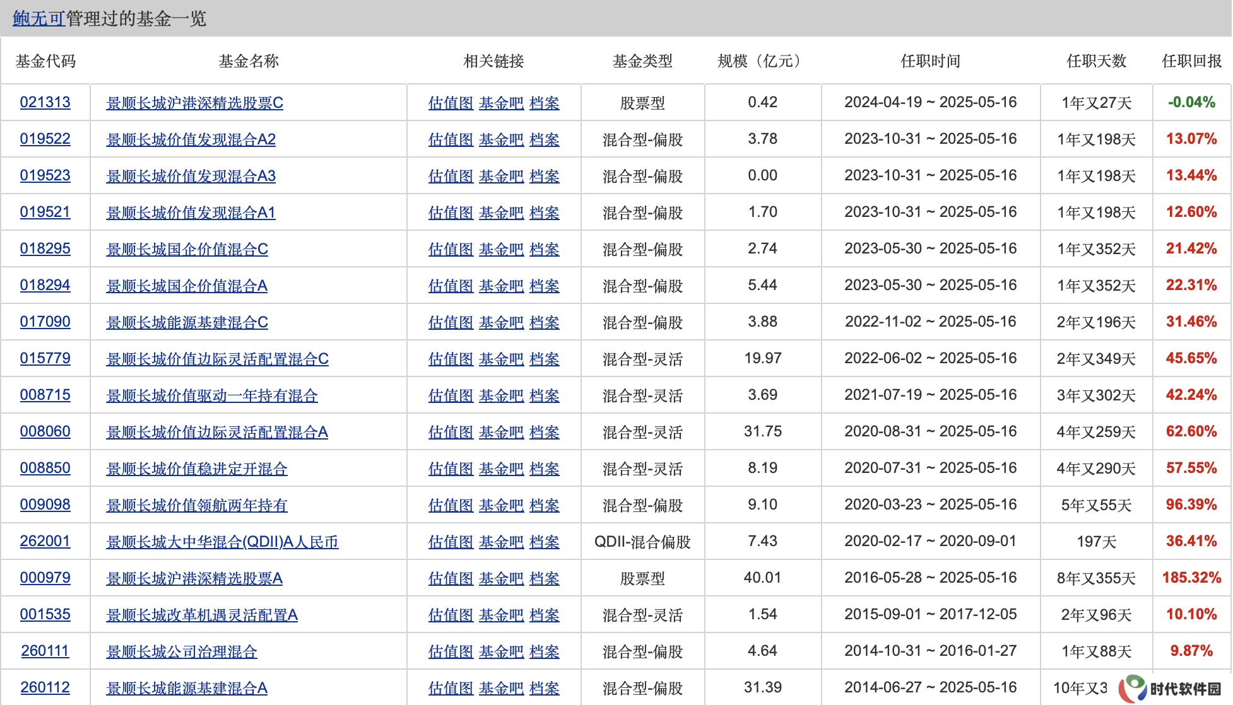Select the 96.39% return value
Image resolution: width=1233 pixels, height=705 pixels.
1192,504
